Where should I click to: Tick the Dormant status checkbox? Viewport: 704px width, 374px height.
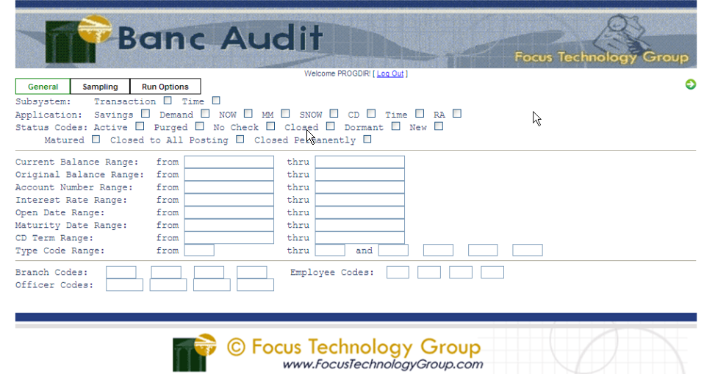pos(395,126)
